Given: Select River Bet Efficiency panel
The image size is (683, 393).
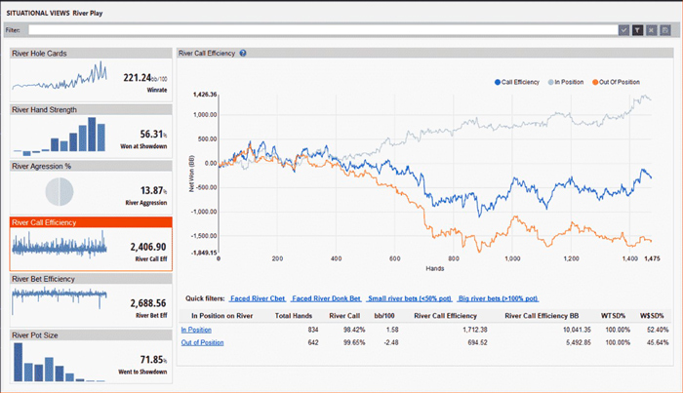Looking at the screenshot, I should 91,300.
